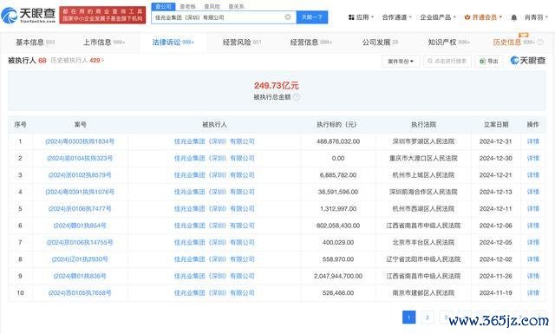555x334 pixels.
Task: Click the 导出 export button
Action: click(x=489, y=62)
